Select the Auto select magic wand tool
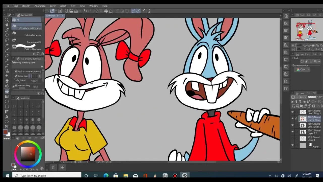 (x=7, y=45)
